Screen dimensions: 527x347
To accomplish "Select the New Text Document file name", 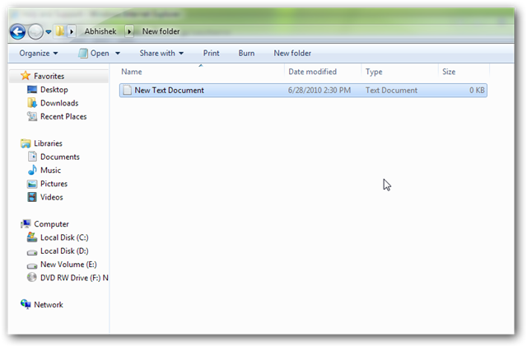I will click(169, 90).
